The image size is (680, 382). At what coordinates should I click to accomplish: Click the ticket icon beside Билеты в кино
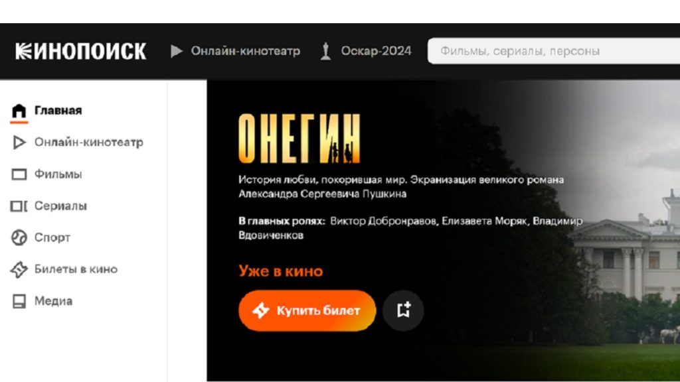19,269
